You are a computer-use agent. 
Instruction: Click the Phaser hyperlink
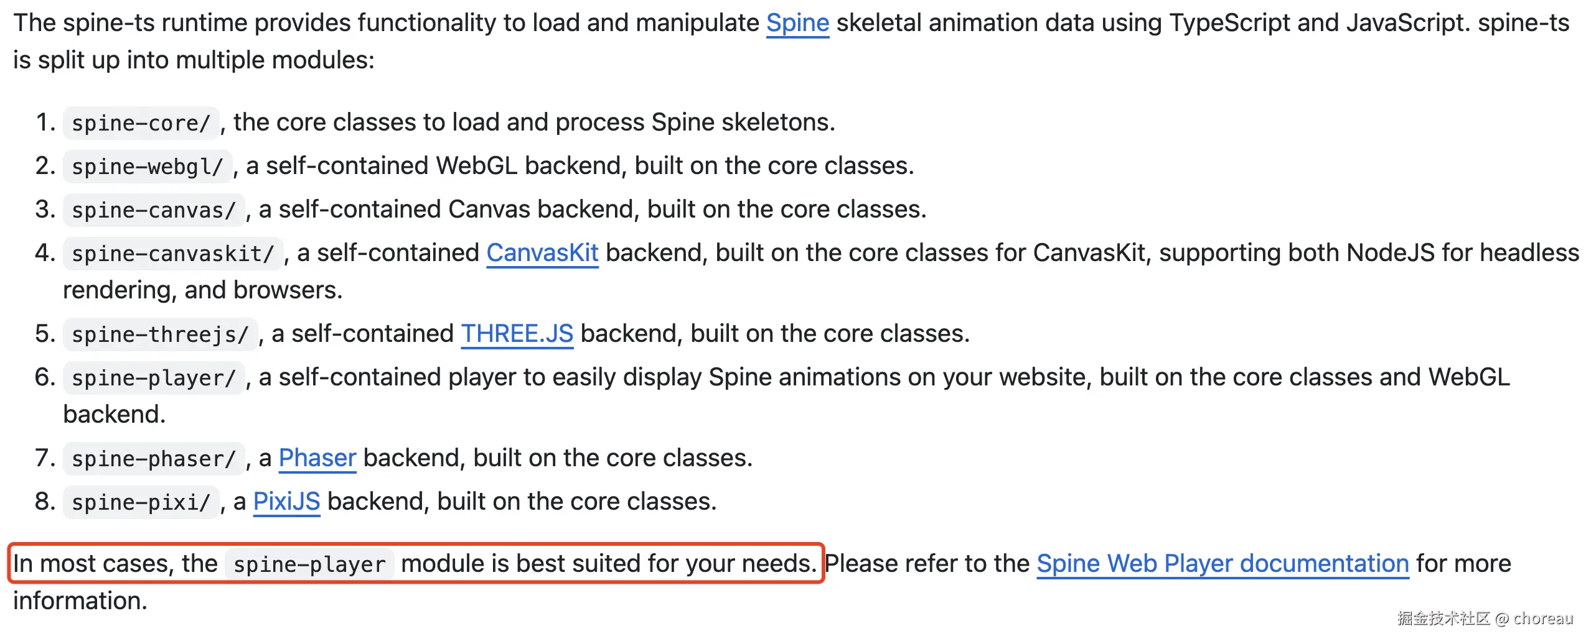point(317,458)
